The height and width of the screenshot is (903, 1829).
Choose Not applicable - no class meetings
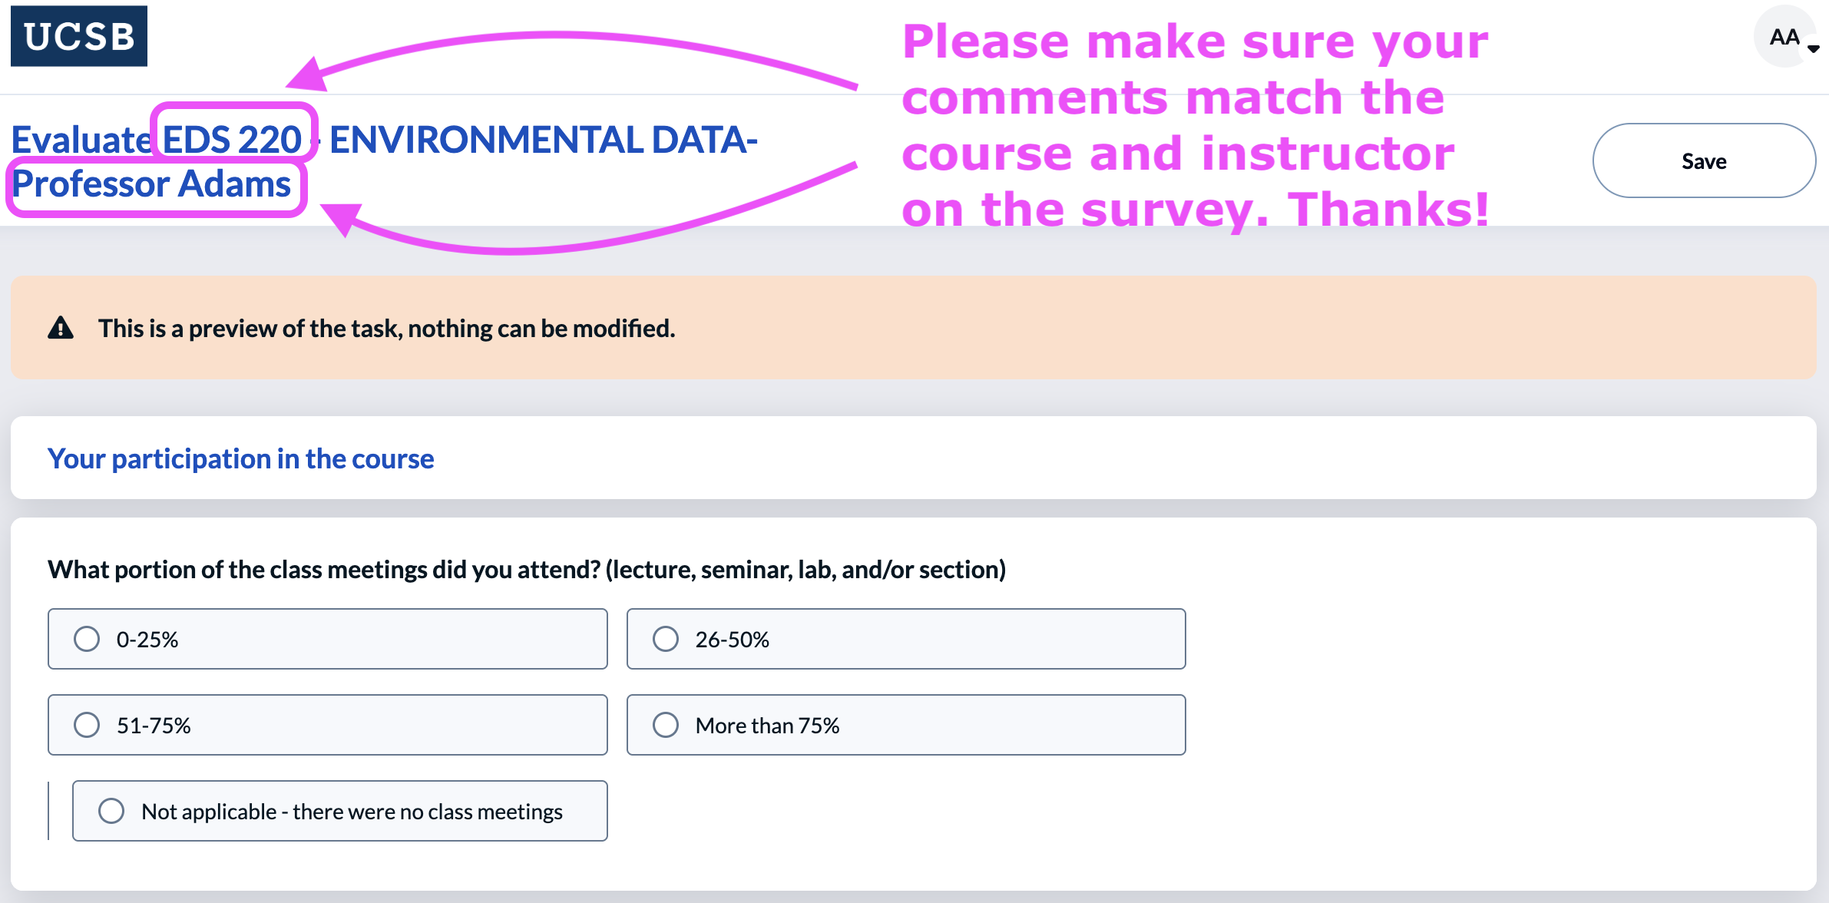[x=111, y=811]
